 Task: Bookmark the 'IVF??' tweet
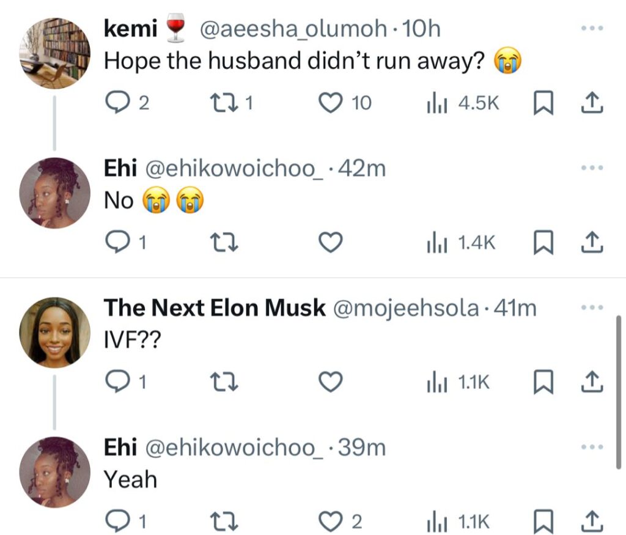pyautogui.click(x=543, y=382)
